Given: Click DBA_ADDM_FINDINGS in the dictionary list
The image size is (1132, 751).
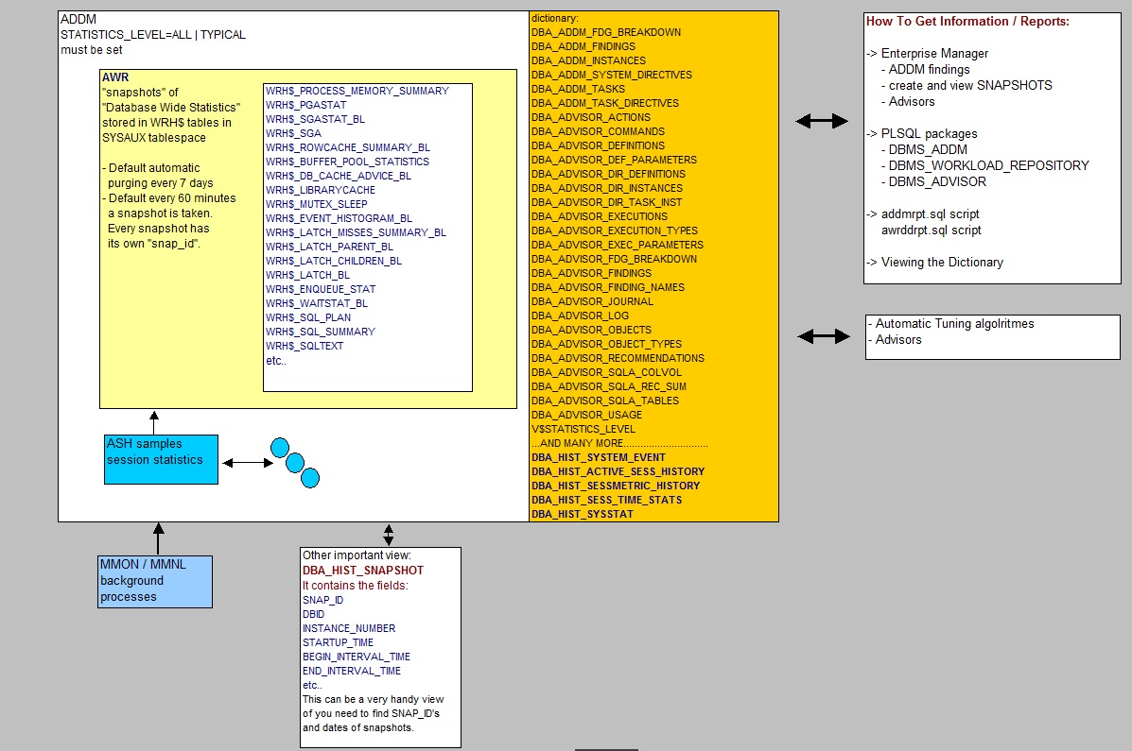Looking at the screenshot, I should pos(583,46).
